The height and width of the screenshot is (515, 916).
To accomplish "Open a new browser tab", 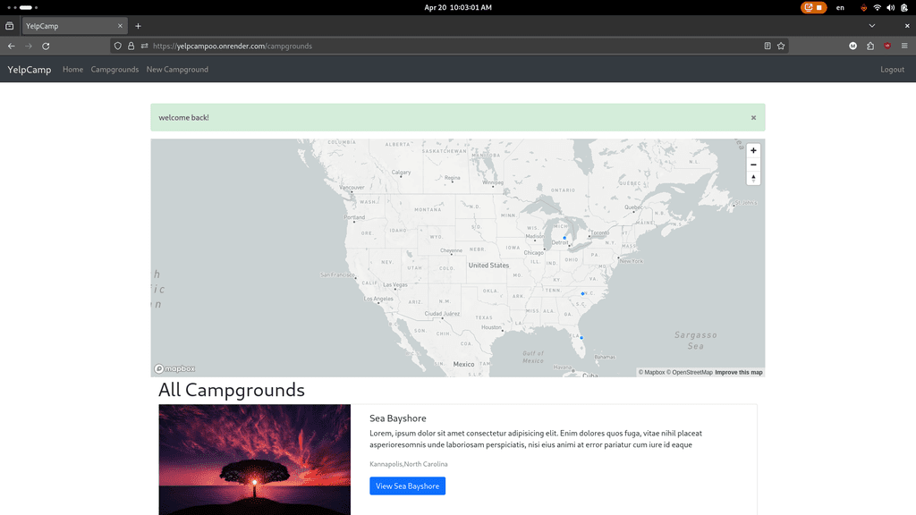I will [138, 26].
